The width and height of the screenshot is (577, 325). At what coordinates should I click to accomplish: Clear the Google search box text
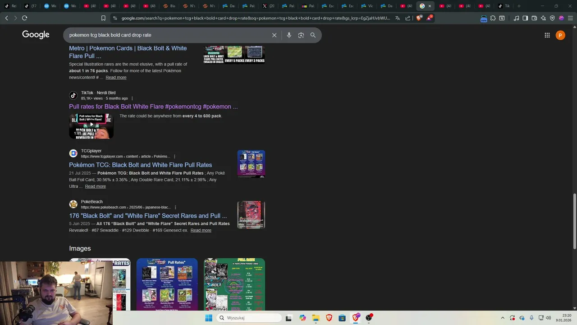pyautogui.click(x=274, y=35)
